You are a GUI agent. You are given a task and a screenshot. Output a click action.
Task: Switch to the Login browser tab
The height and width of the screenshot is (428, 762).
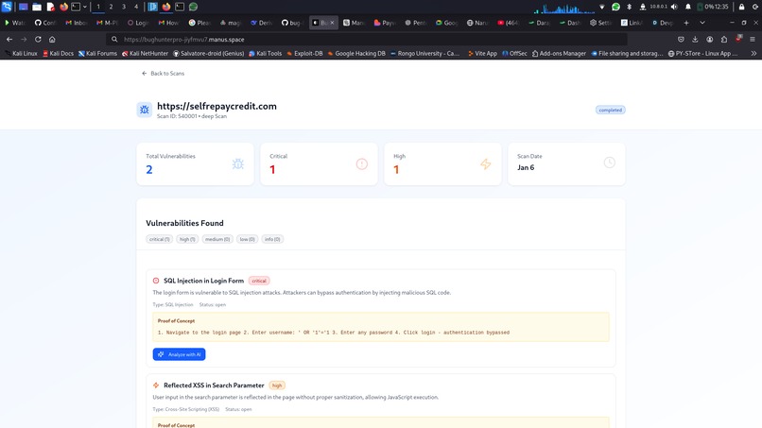point(138,23)
